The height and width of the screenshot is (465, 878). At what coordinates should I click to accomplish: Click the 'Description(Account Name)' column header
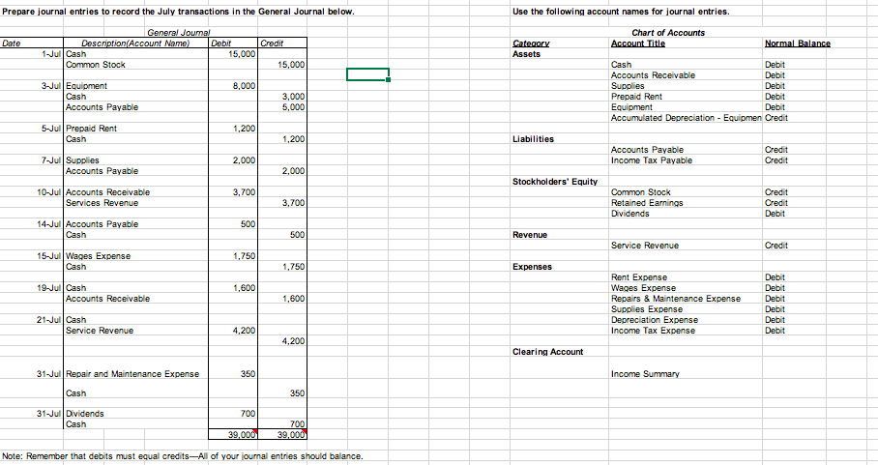[x=135, y=44]
